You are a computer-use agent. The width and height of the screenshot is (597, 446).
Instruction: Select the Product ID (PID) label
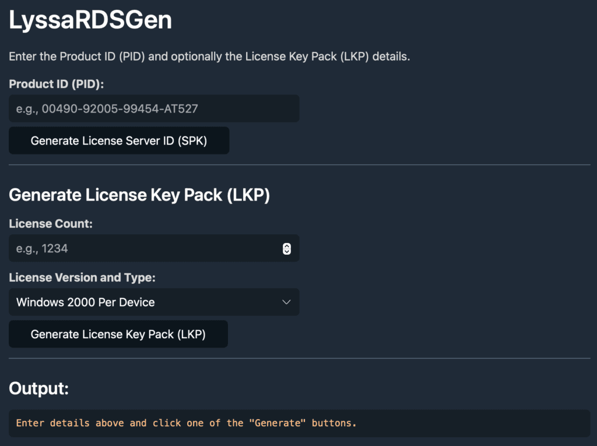click(57, 84)
